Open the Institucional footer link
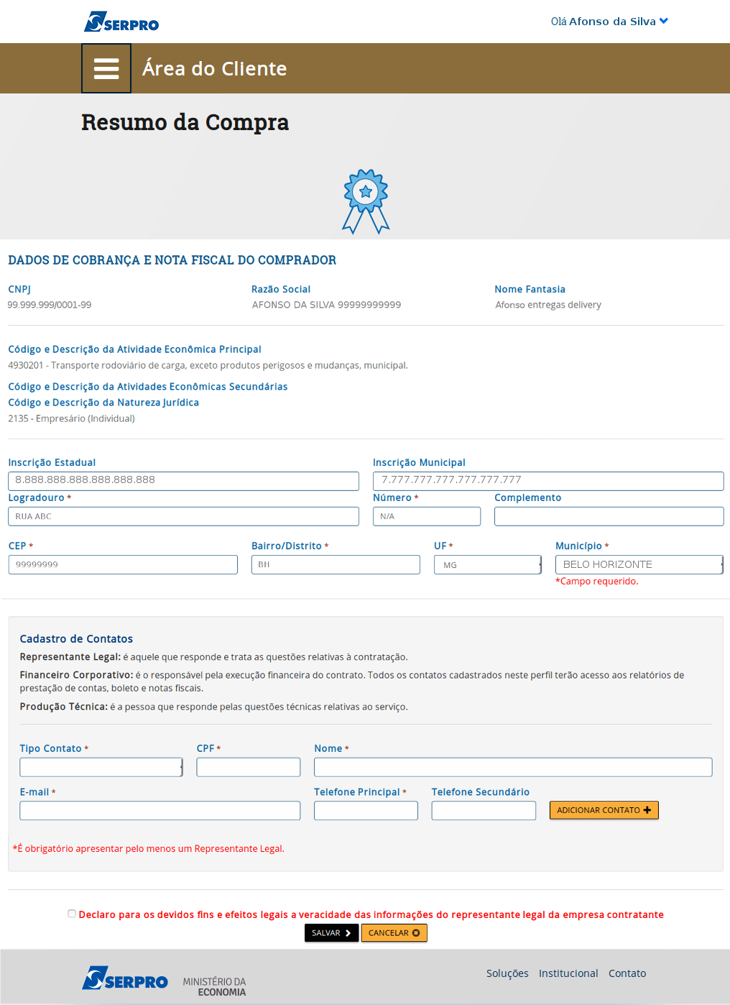This screenshot has width=730, height=1005. (568, 973)
